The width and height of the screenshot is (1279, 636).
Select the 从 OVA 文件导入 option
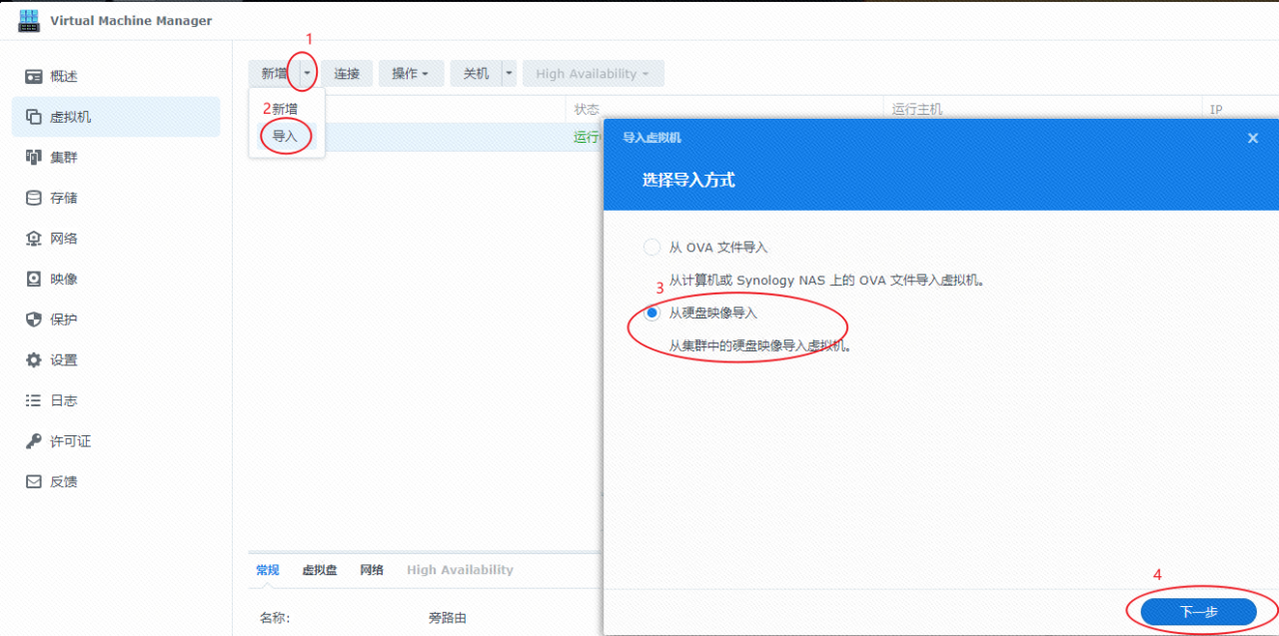[651, 247]
